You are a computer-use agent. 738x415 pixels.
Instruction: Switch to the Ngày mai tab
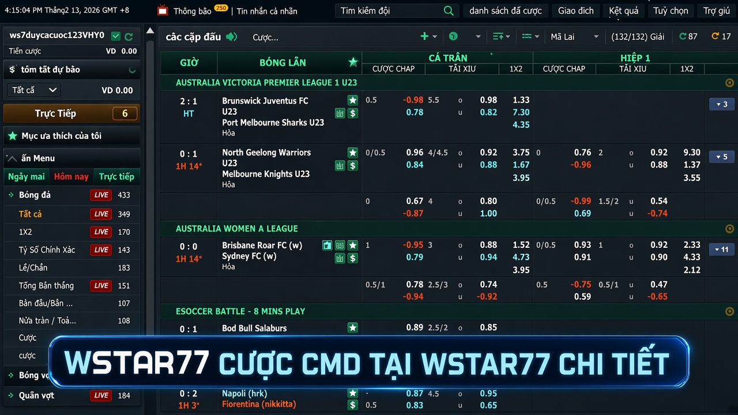click(26, 177)
